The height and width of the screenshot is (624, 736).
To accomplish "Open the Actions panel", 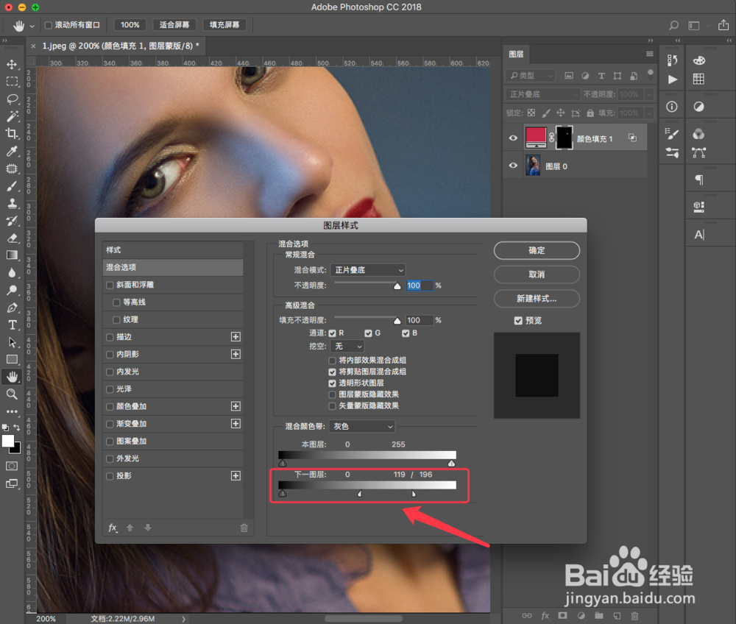I will (673, 79).
